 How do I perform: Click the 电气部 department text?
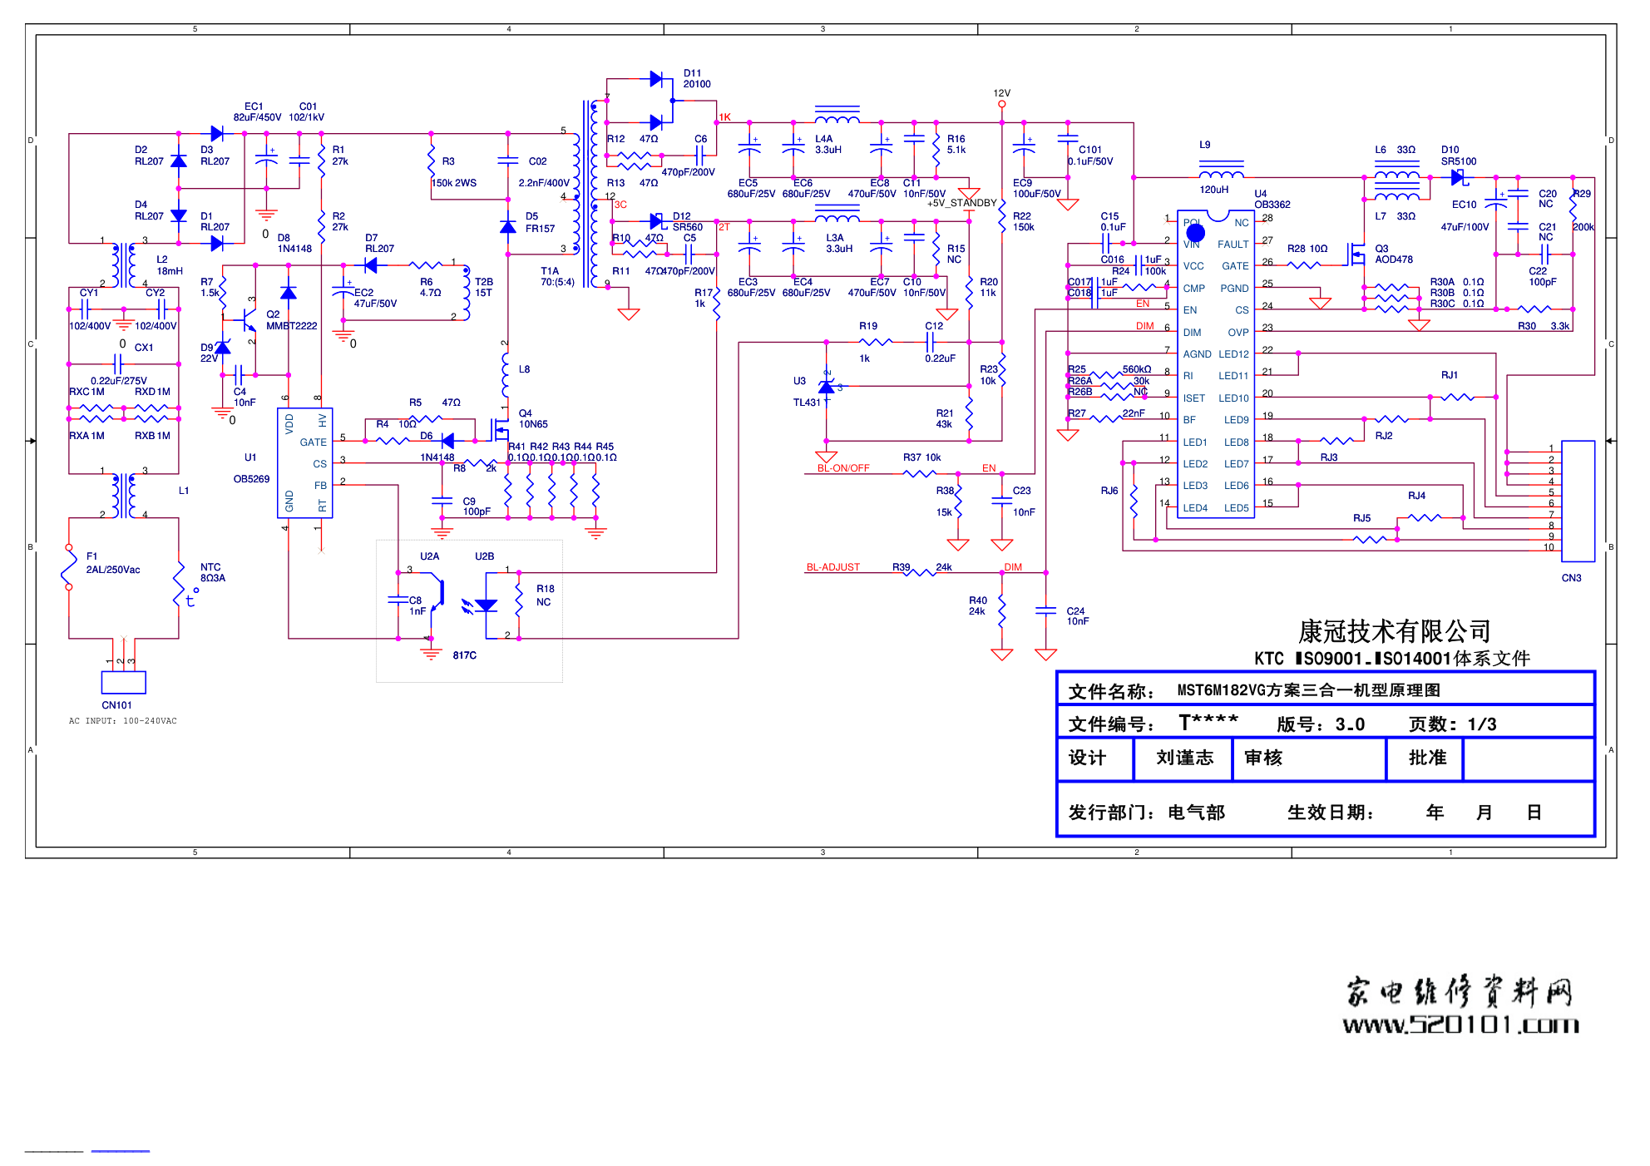coord(1196,813)
